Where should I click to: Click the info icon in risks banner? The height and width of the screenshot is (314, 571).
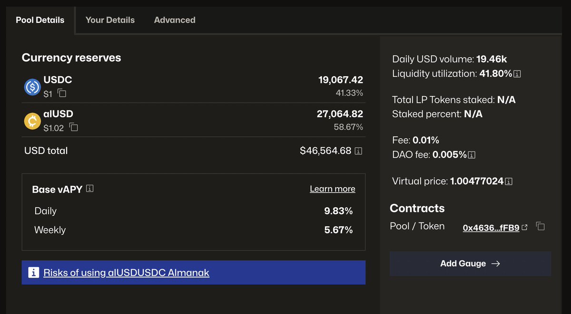click(33, 273)
